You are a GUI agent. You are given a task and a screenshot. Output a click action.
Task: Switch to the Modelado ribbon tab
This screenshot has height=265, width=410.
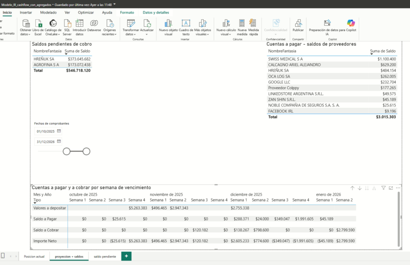[48, 12]
